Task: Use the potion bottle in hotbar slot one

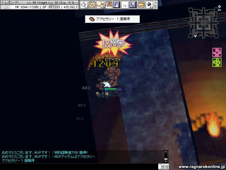Action: [84, 5]
